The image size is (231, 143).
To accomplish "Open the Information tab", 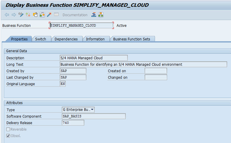I will click(95, 39).
